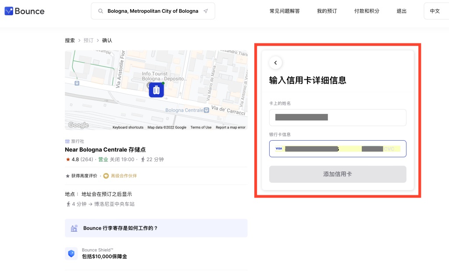The width and height of the screenshot is (449, 272).
Task: Click 高级合作伙伴 label
Action: pyautogui.click(x=124, y=176)
